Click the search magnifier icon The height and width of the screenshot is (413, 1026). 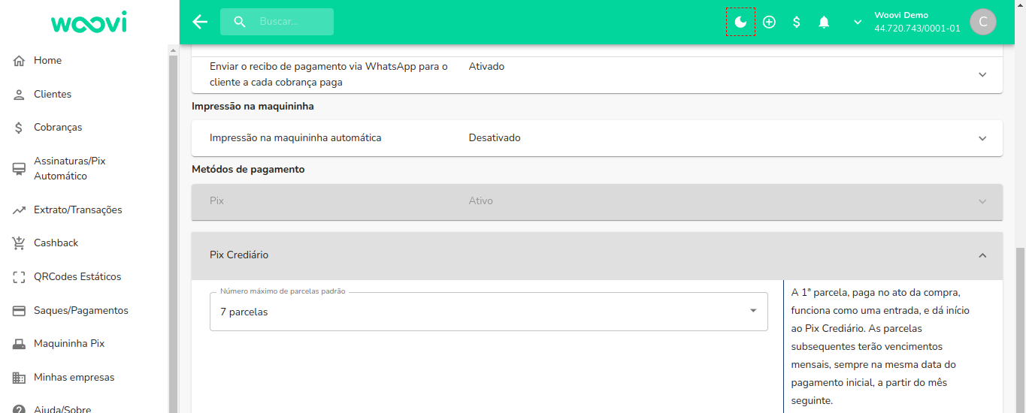click(x=240, y=22)
